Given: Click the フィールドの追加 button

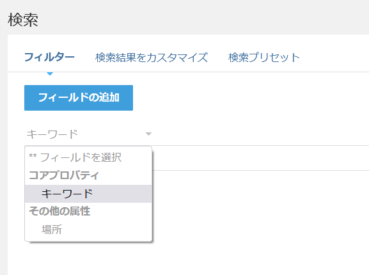Looking at the screenshot, I should tap(79, 98).
